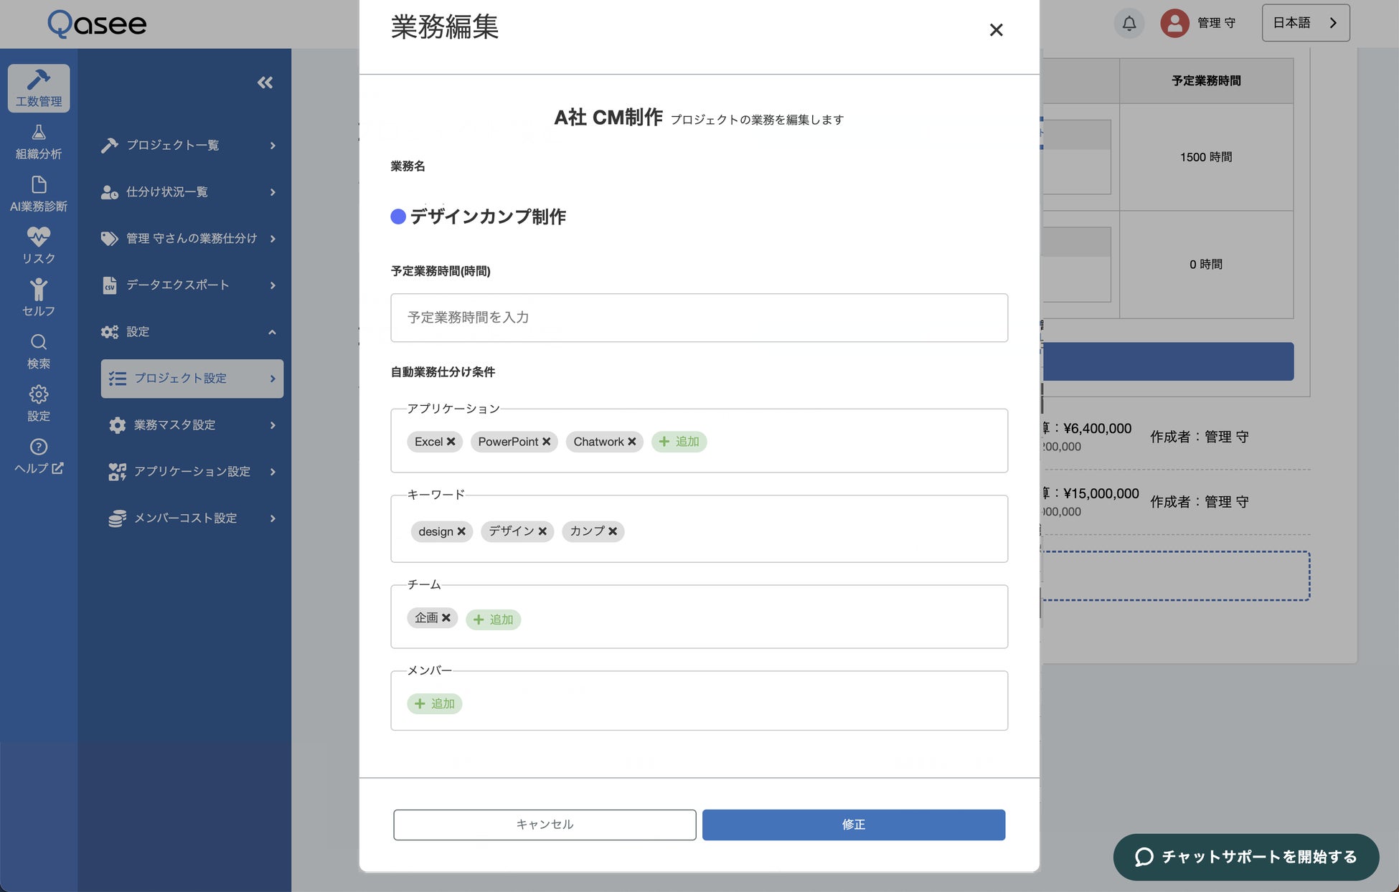Click the blue color dot beside デザインカンプ制作
Image resolution: width=1399 pixels, height=892 pixels.
(x=398, y=217)
